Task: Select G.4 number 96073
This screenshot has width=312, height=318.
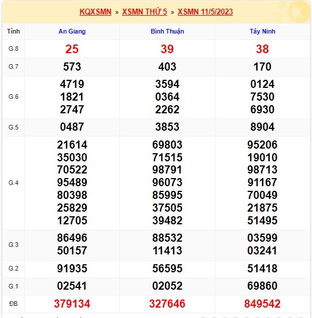Action: pyautogui.click(x=167, y=182)
